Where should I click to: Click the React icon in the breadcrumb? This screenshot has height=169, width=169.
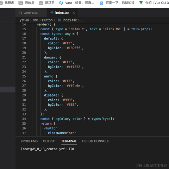(x=60, y=20)
